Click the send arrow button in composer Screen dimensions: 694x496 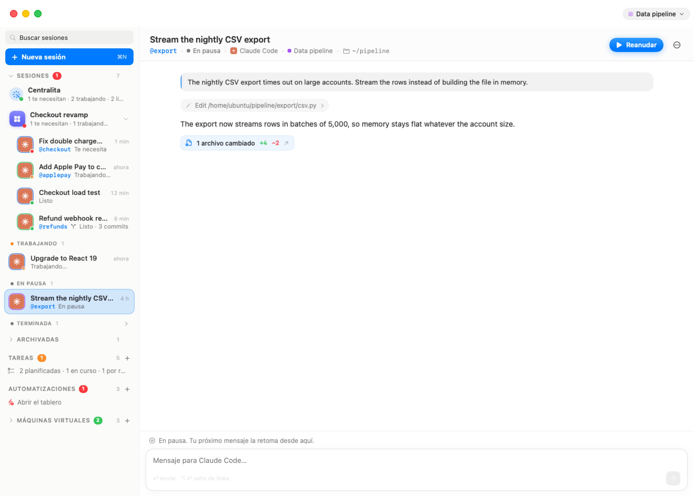pyautogui.click(x=673, y=478)
